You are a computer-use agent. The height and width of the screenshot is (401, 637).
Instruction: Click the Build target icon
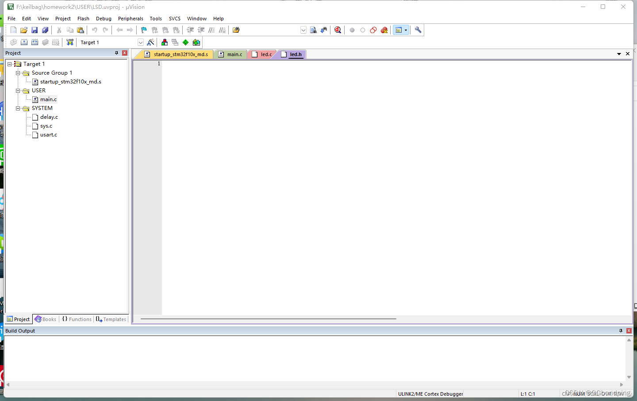[24, 42]
